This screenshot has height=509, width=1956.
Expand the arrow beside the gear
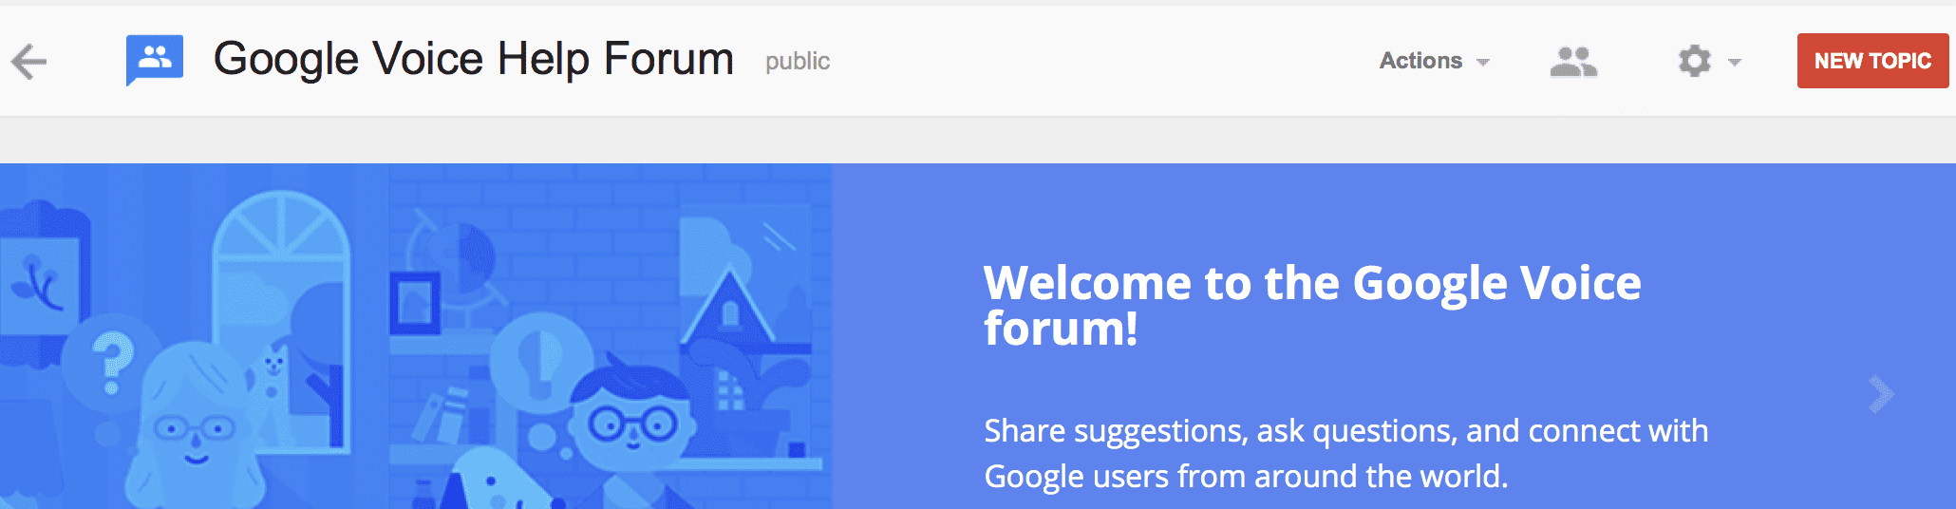[1735, 63]
